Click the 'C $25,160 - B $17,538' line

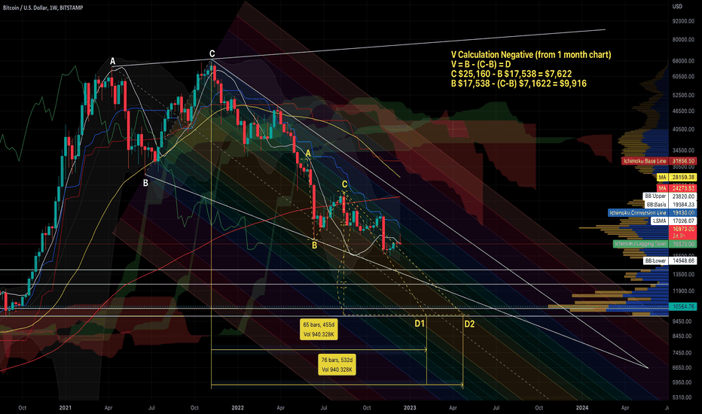pyautogui.click(x=511, y=74)
